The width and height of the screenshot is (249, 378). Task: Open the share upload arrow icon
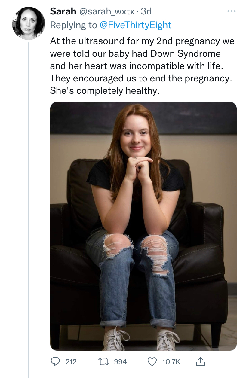coord(200,362)
